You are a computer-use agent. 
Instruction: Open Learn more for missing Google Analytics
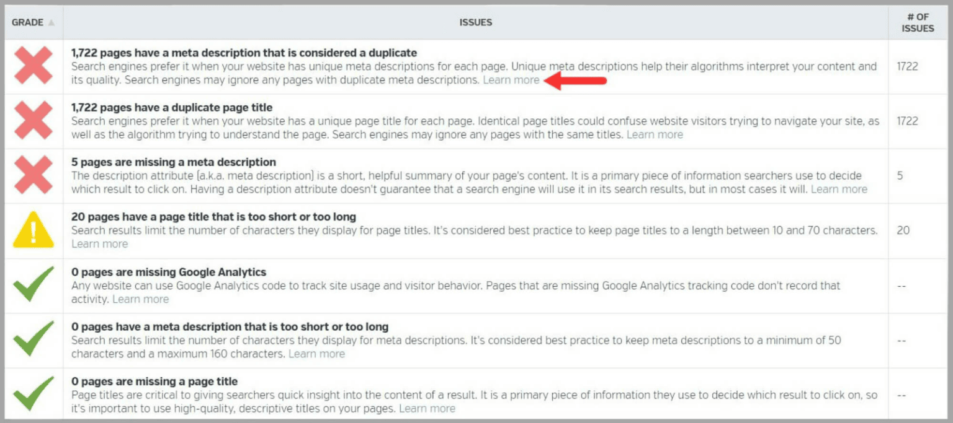[x=140, y=299]
